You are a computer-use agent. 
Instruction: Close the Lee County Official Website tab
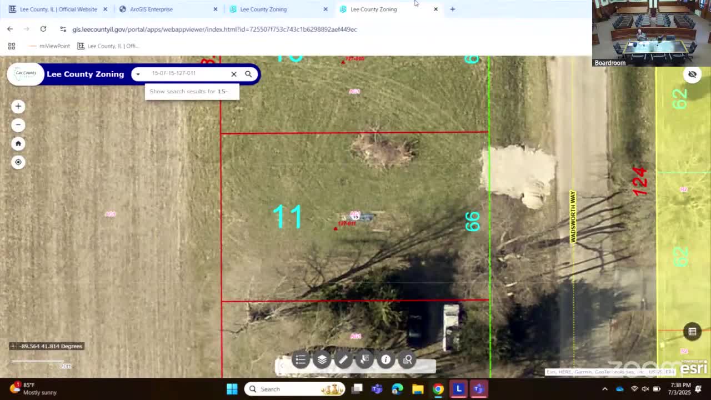coord(105,9)
